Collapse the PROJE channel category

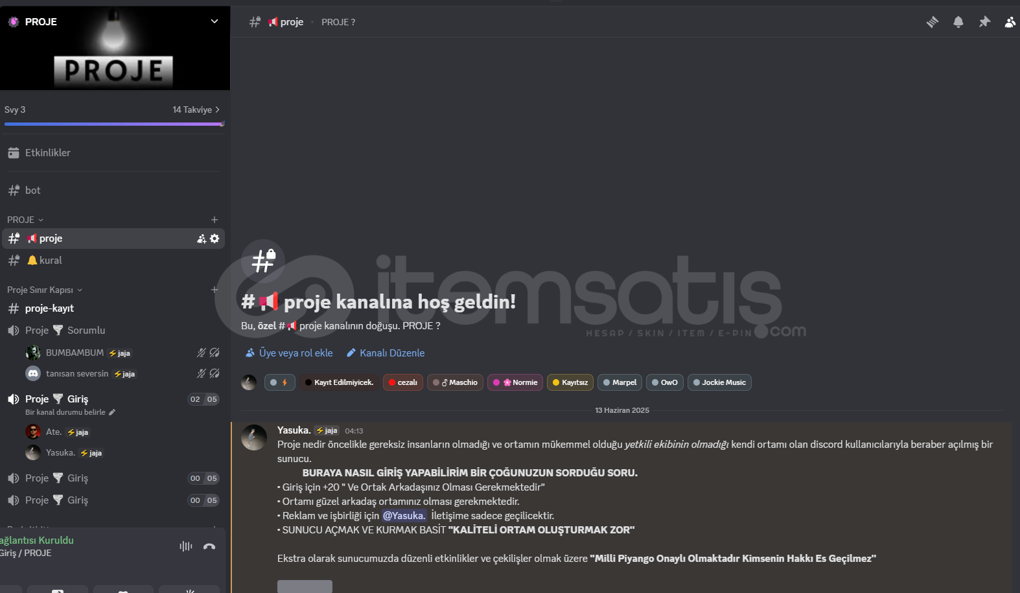25,220
